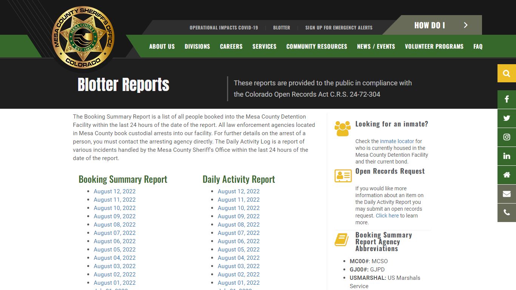516x290 pixels.
Task: Open the LinkedIn sidebar icon
Action: pyautogui.click(x=507, y=156)
